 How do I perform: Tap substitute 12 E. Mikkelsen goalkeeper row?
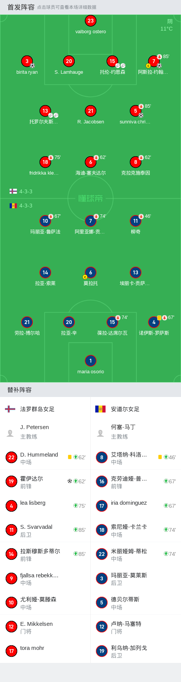coord(45,627)
